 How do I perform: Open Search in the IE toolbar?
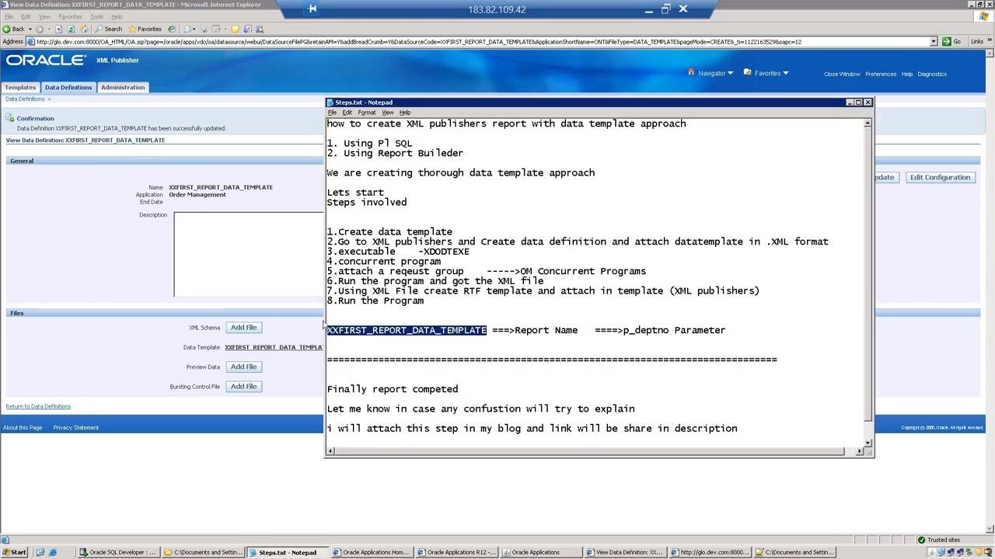108,29
